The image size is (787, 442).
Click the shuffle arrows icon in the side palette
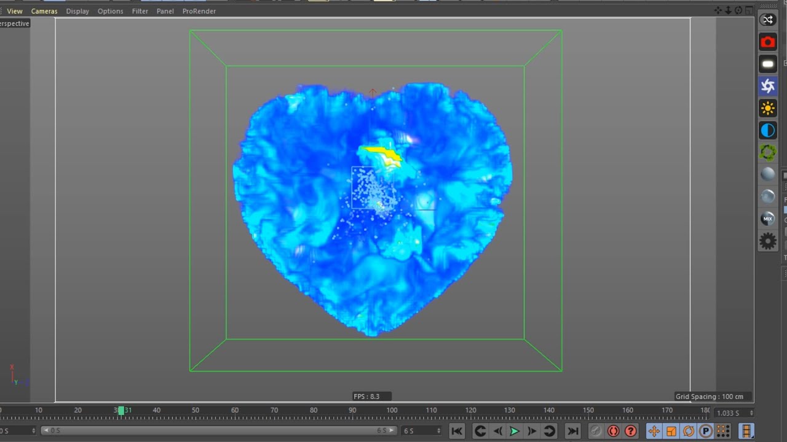pyautogui.click(x=768, y=20)
